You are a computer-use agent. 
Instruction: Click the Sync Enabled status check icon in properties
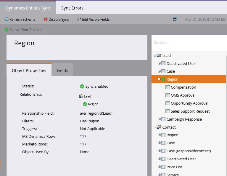click(82, 86)
